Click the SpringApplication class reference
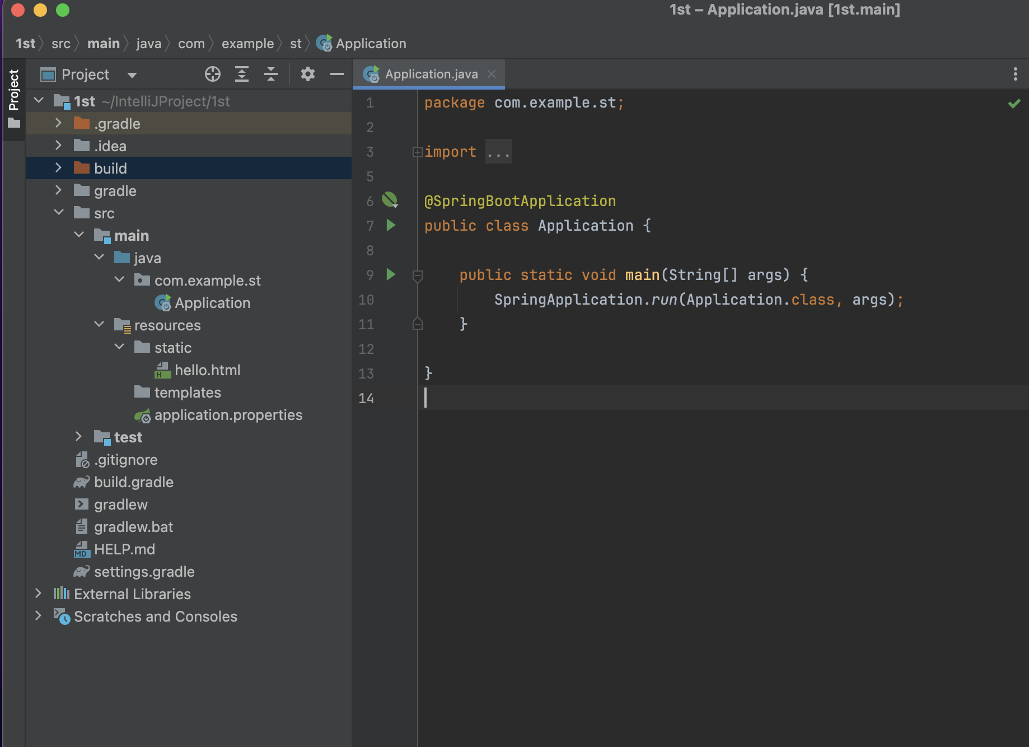Screen dimensions: 1029x747 [x=568, y=300]
